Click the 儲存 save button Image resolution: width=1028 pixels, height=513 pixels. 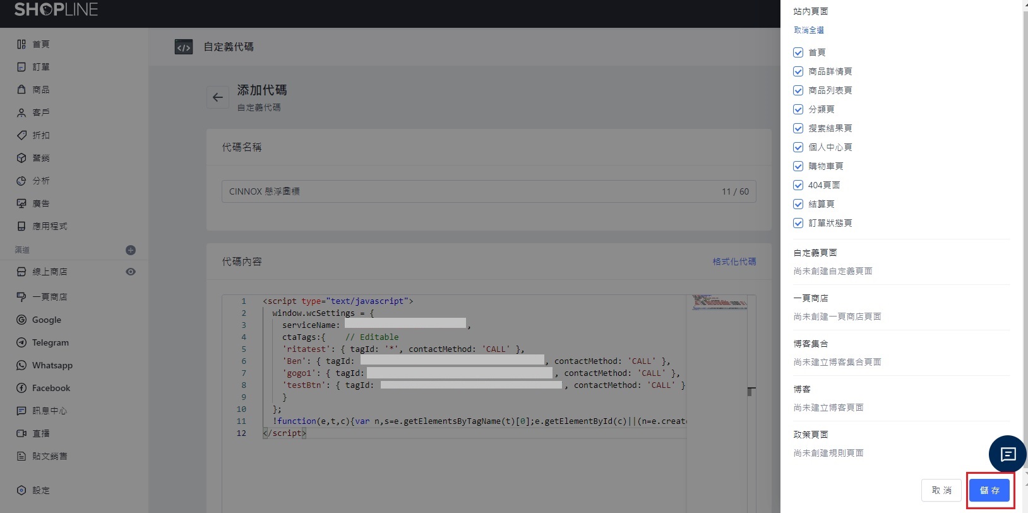pos(989,490)
